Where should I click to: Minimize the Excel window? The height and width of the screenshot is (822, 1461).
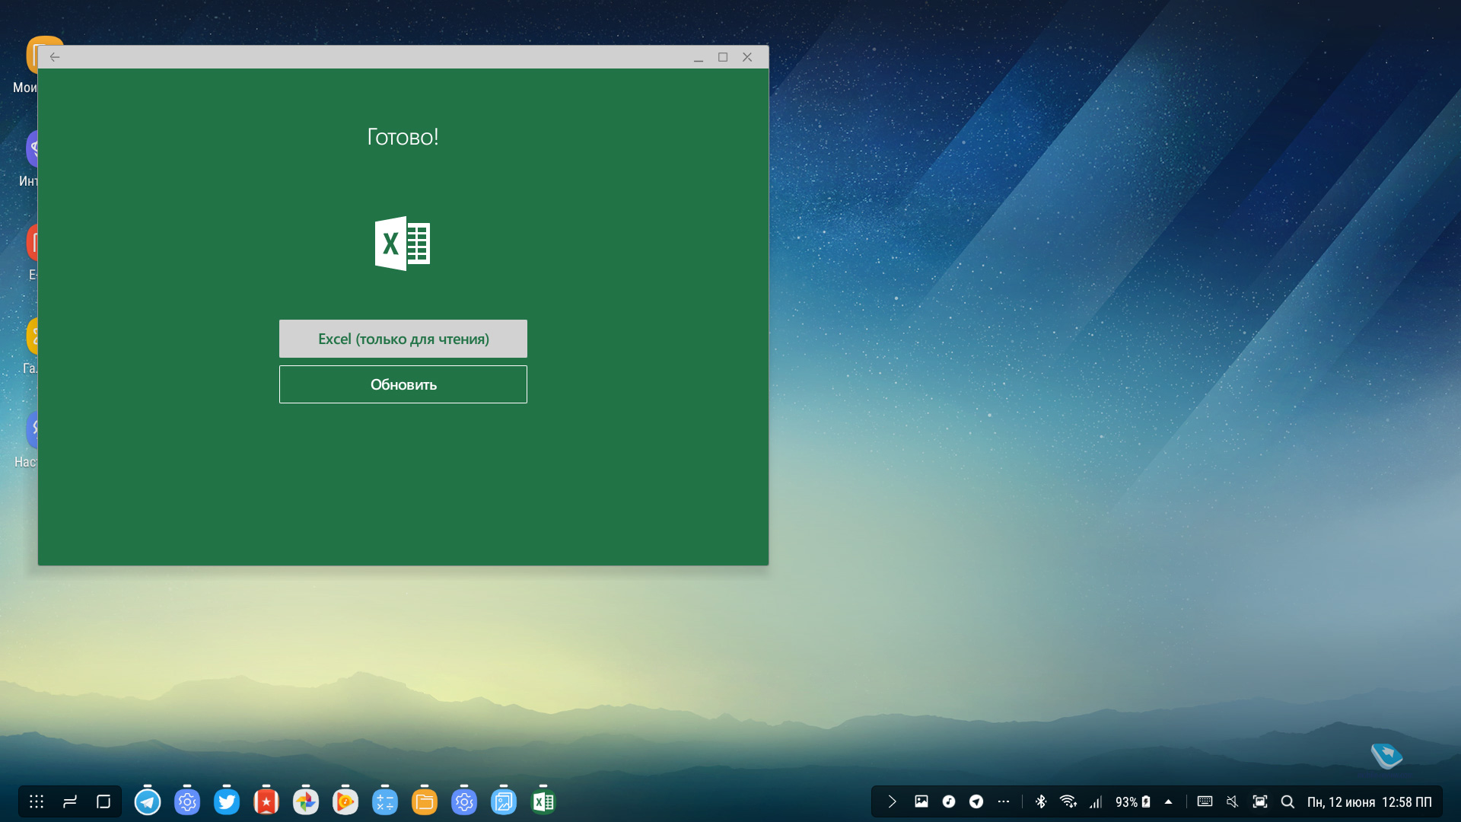[x=698, y=57]
